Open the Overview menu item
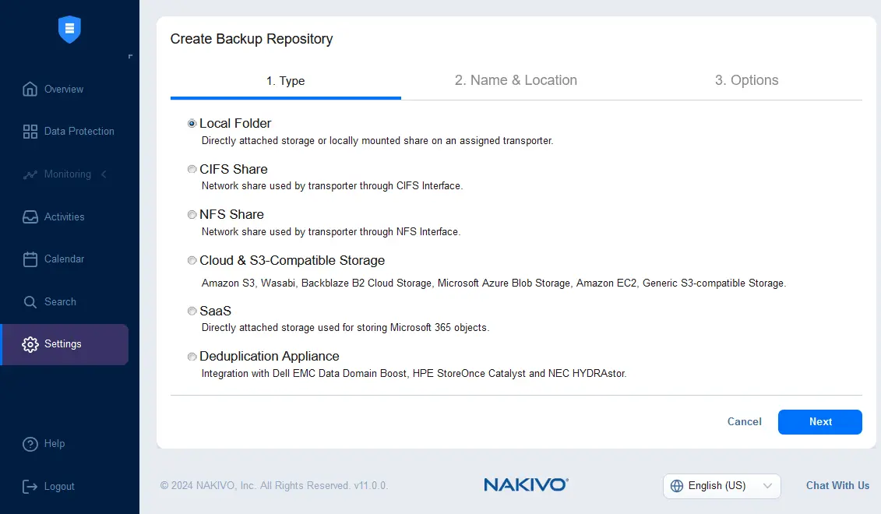This screenshot has height=514, width=881. click(64, 89)
